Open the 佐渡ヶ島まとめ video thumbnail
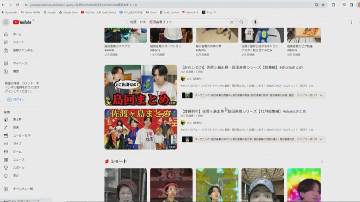The image size is (360, 202). pyautogui.click(x=140, y=129)
